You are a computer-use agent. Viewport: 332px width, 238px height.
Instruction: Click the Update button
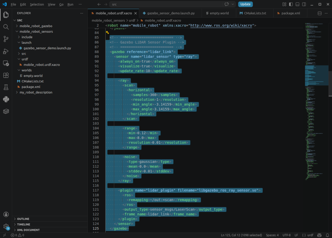(245, 4)
